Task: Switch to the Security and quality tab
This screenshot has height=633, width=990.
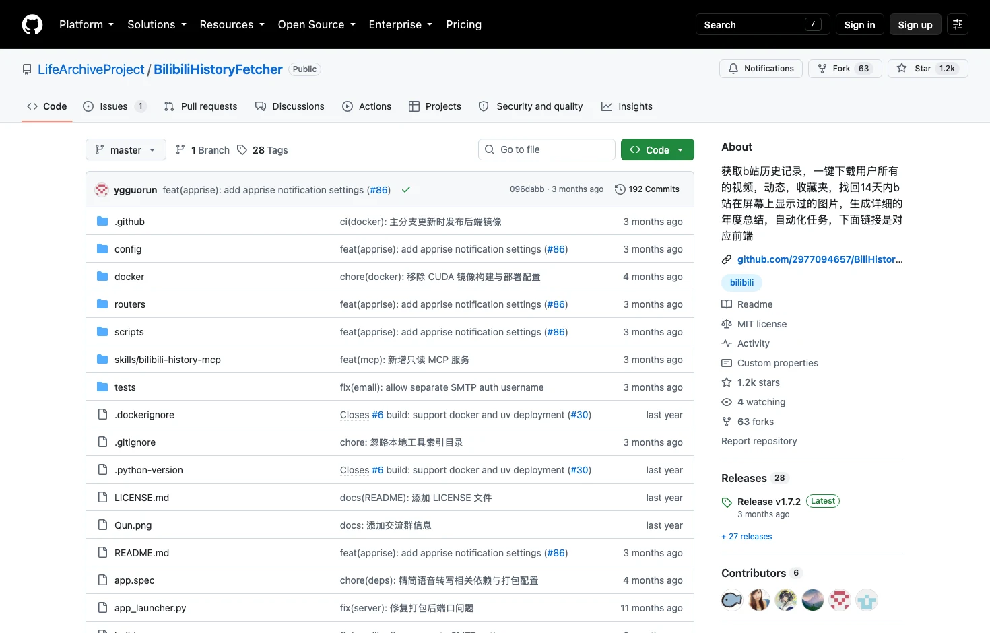Action: click(x=531, y=106)
